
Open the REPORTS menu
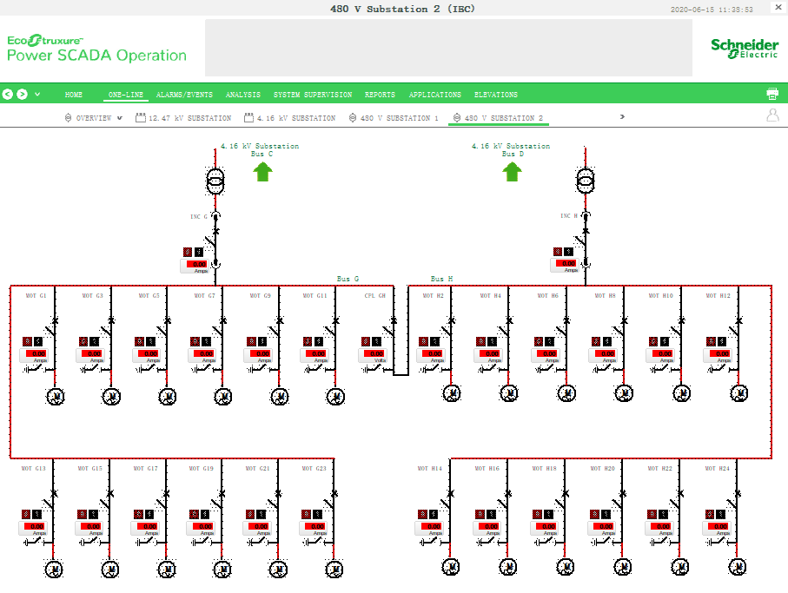point(380,95)
